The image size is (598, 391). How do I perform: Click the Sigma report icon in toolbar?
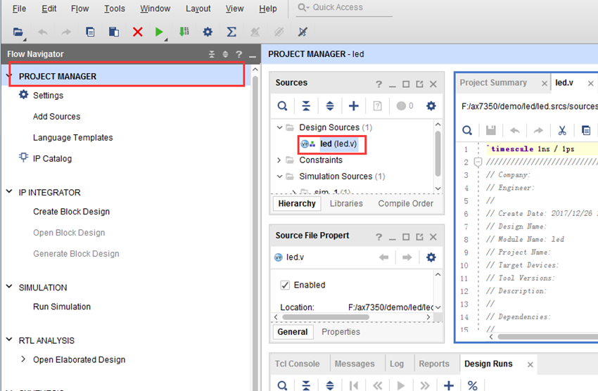[231, 32]
